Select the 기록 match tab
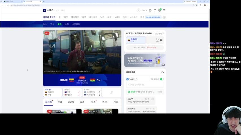The height and width of the screenshot is (135, 241). (x=116, y=102)
